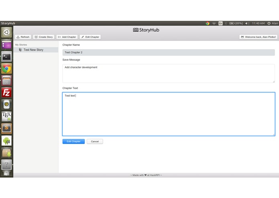
Task: Launch FileZilla from the dock
Action: [6, 93]
